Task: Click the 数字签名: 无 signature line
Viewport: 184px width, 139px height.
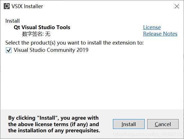Action: point(36,34)
